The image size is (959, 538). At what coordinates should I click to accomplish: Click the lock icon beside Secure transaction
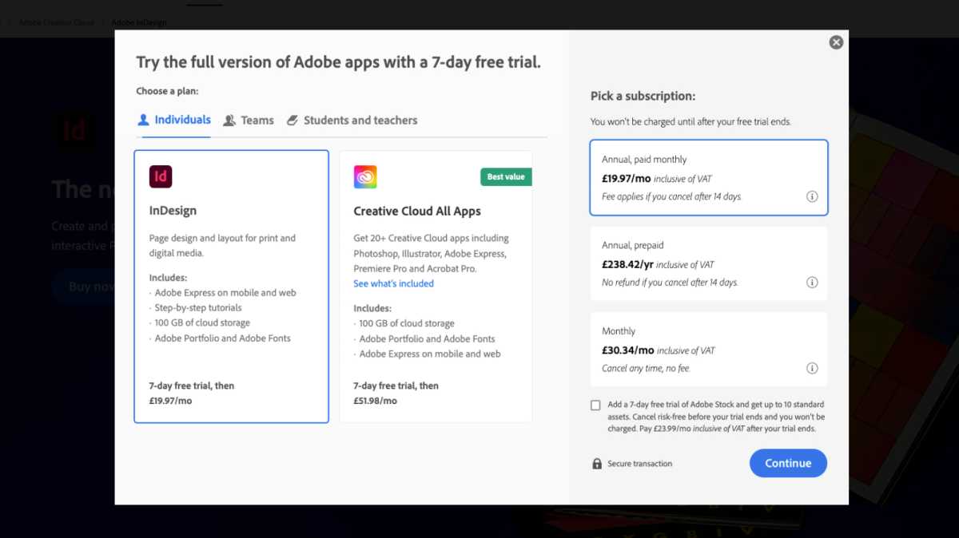pyautogui.click(x=596, y=464)
